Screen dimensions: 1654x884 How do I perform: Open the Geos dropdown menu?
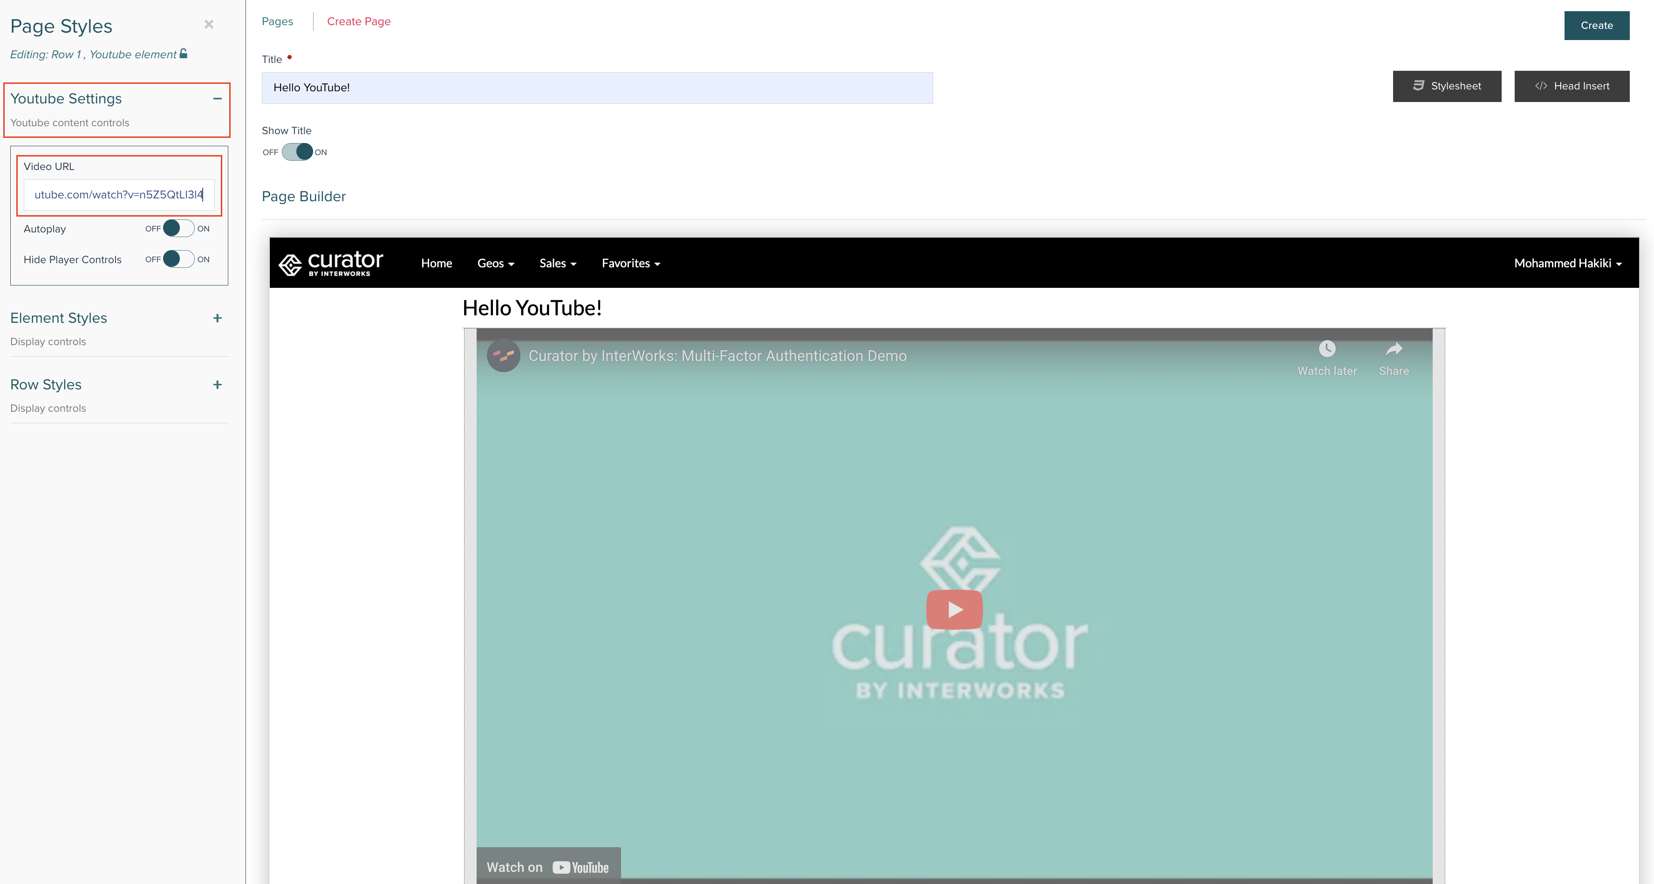tap(496, 263)
